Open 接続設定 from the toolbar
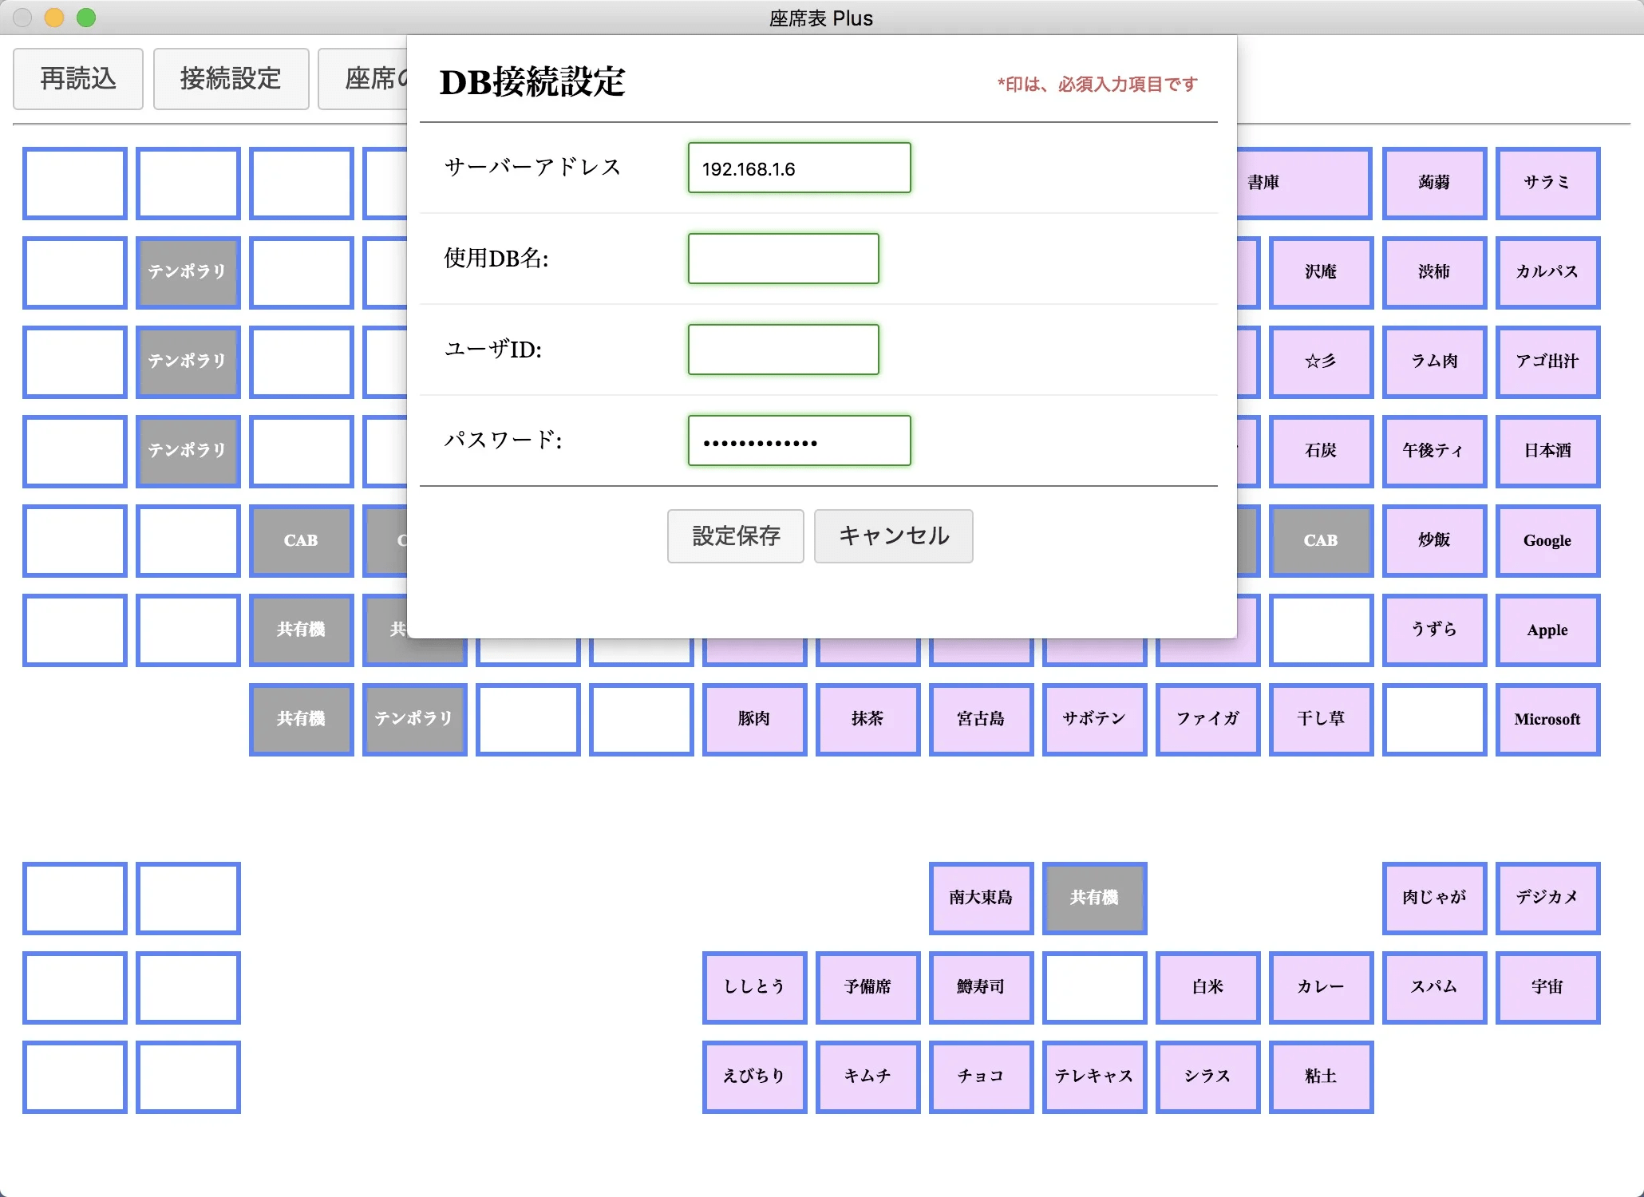This screenshot has width=1644, height=1197. coord(231,79)
